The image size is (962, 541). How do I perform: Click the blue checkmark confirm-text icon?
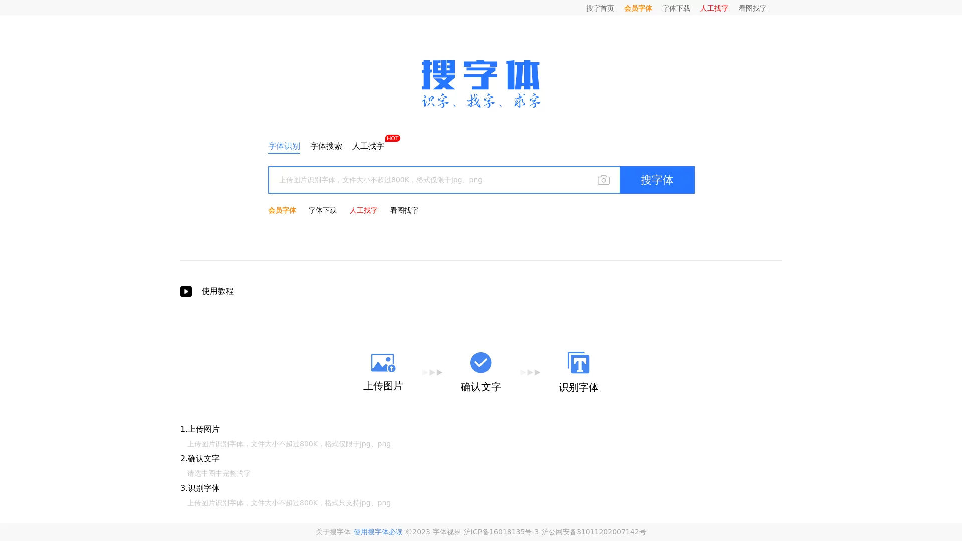[480, 363]
